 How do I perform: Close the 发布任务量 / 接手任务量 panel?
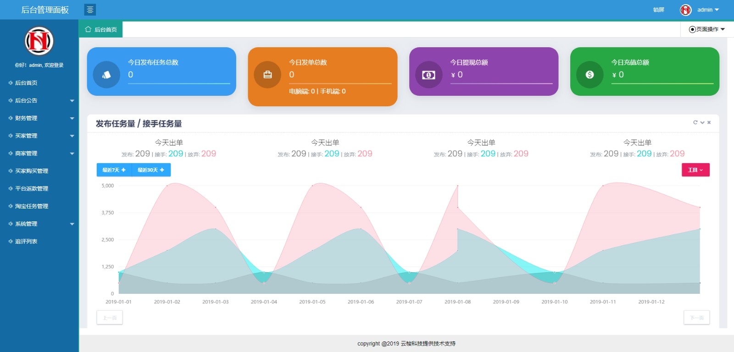[709, 122]
